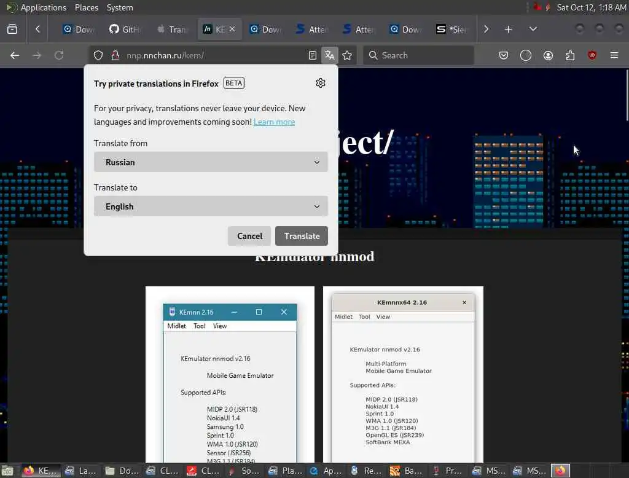Reload the current page

pyautogui.click(x=59, y=55)
